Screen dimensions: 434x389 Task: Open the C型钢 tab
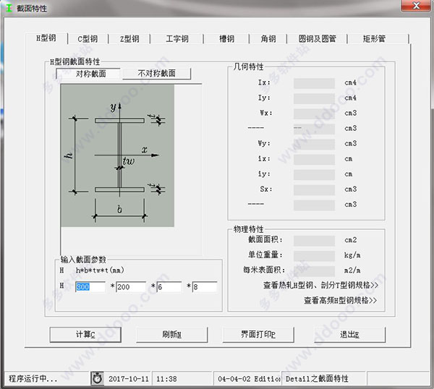[x=88, y=39]
